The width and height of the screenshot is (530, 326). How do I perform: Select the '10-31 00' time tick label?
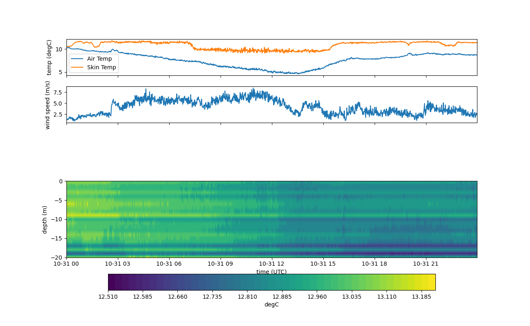(66, 264)
